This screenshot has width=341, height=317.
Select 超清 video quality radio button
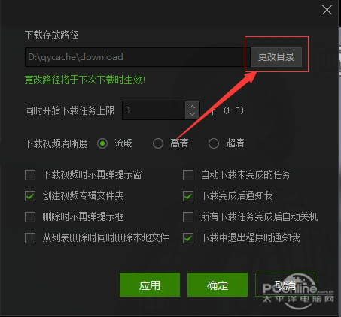tap(214, 143)
